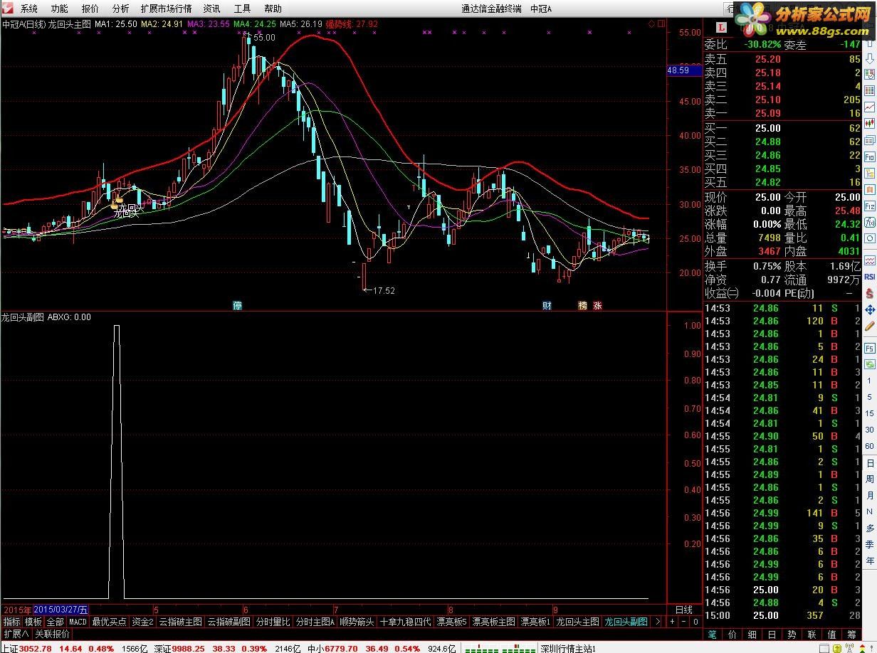Screen dimensions: 877x653
Task: Open the 功能 menu
Action: [60, 9]
